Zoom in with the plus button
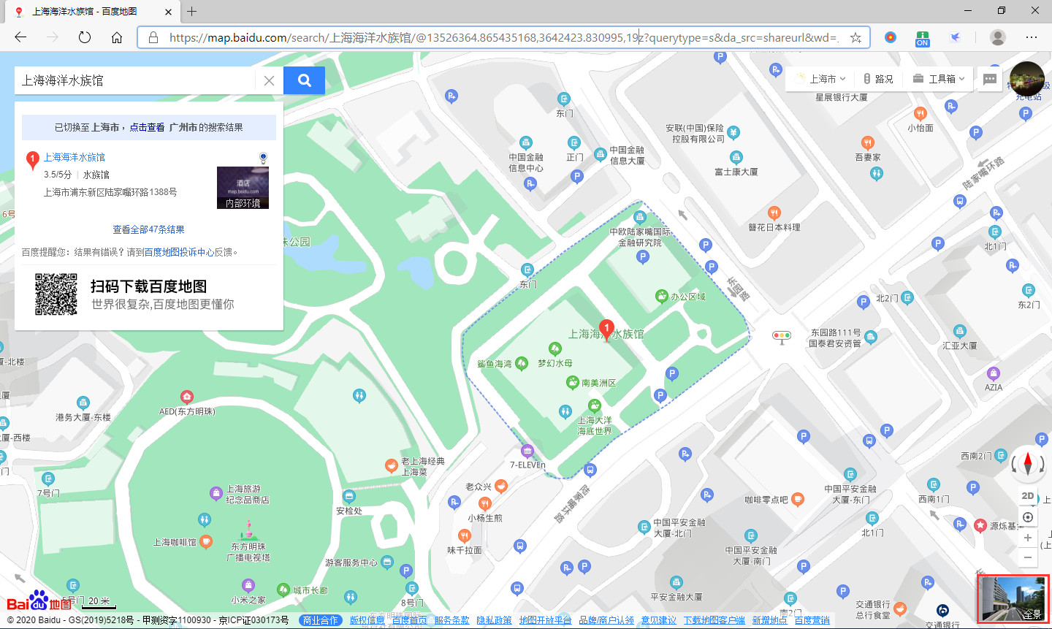The width and height of the screenshot is (1052, 629). pos(1028,538)
